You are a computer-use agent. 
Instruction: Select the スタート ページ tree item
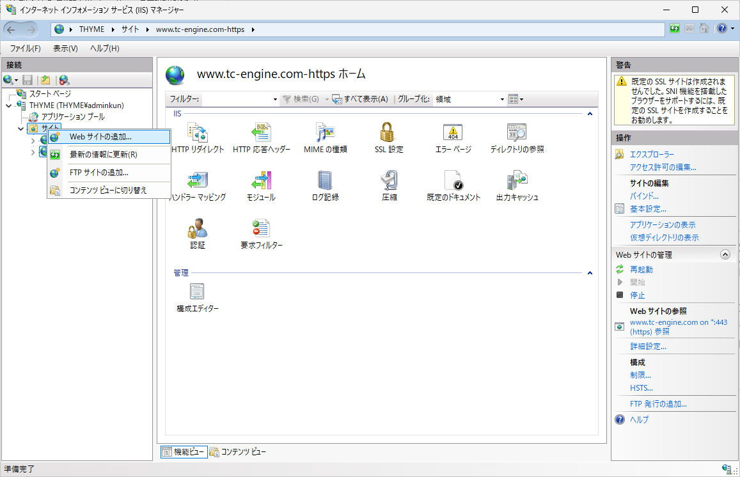(x=50, y=94)
